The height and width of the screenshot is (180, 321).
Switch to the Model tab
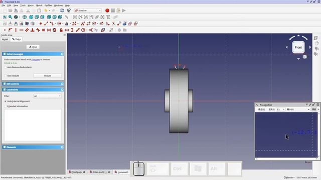pyautogui.click(x=5, y=39)
